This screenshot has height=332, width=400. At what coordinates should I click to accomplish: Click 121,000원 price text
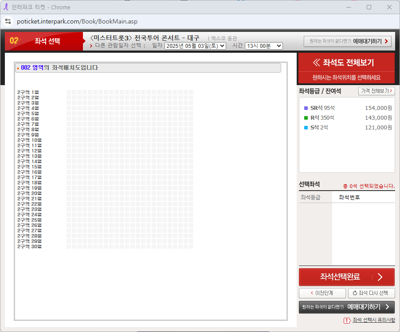click(x=379, y=127)
